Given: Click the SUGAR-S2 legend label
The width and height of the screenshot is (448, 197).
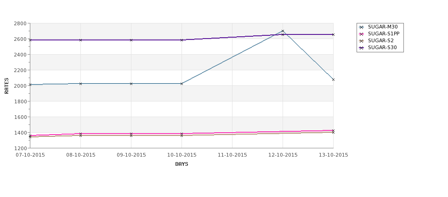Looking at the screenshot, I should coord(381,40).
